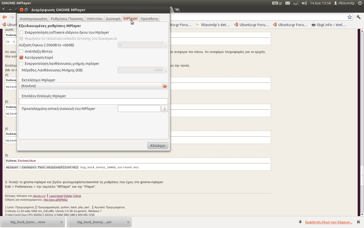Switch to Ρυθμίσεις Γλώσσας tab
The width and height of the screenshot is (364, 228).
tap(67, 18)
